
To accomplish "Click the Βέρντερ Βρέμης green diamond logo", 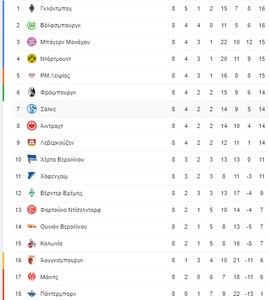I will tap(32, 193).
